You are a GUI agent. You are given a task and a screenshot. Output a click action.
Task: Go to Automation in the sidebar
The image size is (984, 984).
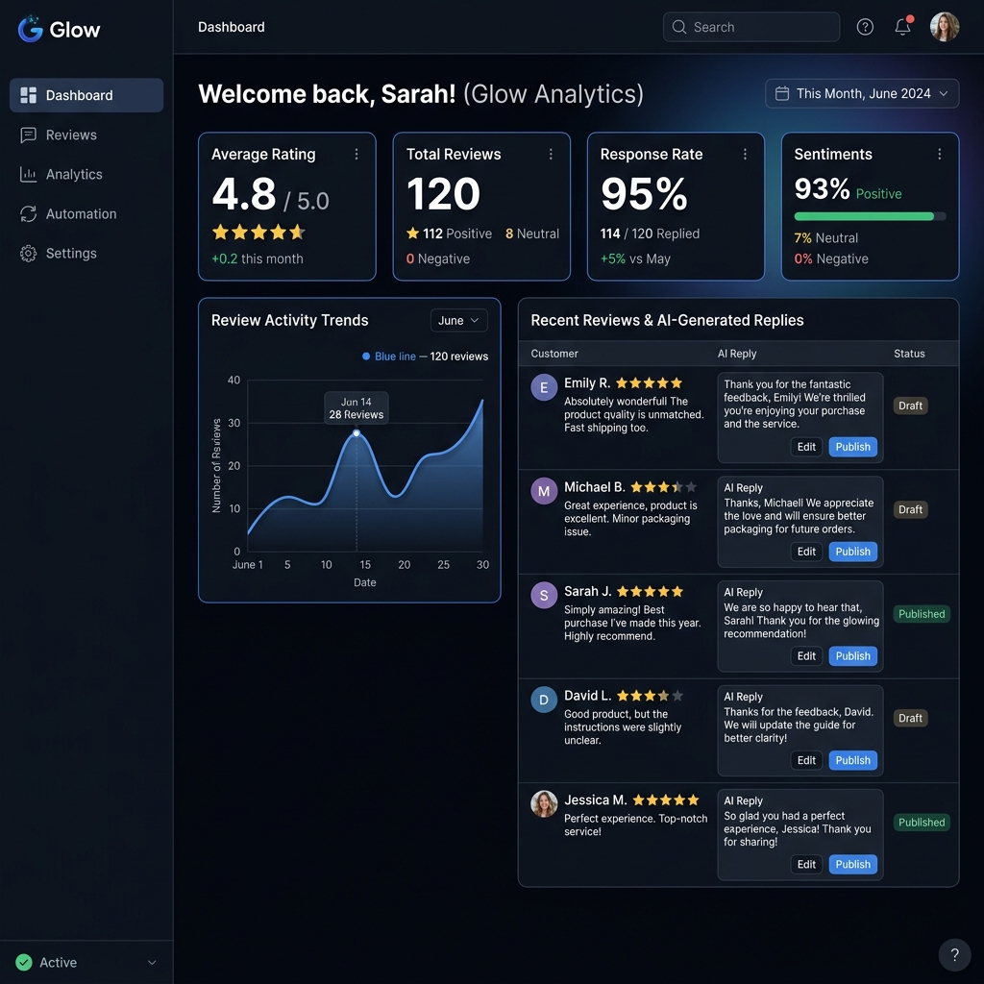(86, 214)
